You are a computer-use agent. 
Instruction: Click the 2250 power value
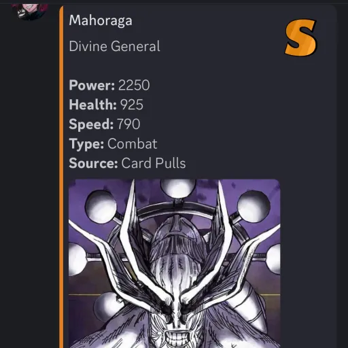tap(134, 85)
